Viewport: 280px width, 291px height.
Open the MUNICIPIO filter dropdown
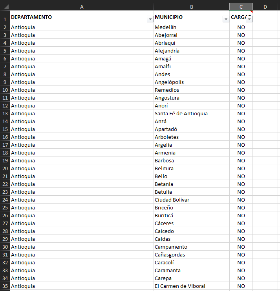point(226,19)
